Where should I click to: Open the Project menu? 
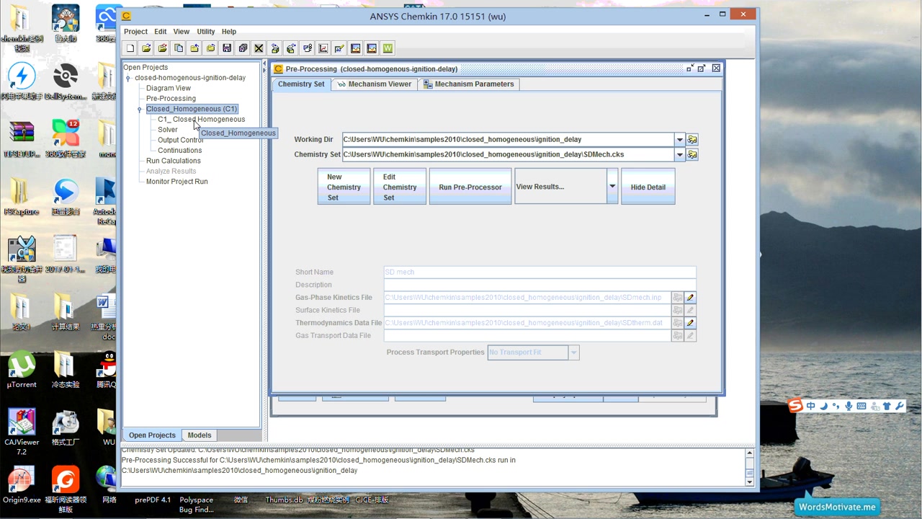[135, 32]
